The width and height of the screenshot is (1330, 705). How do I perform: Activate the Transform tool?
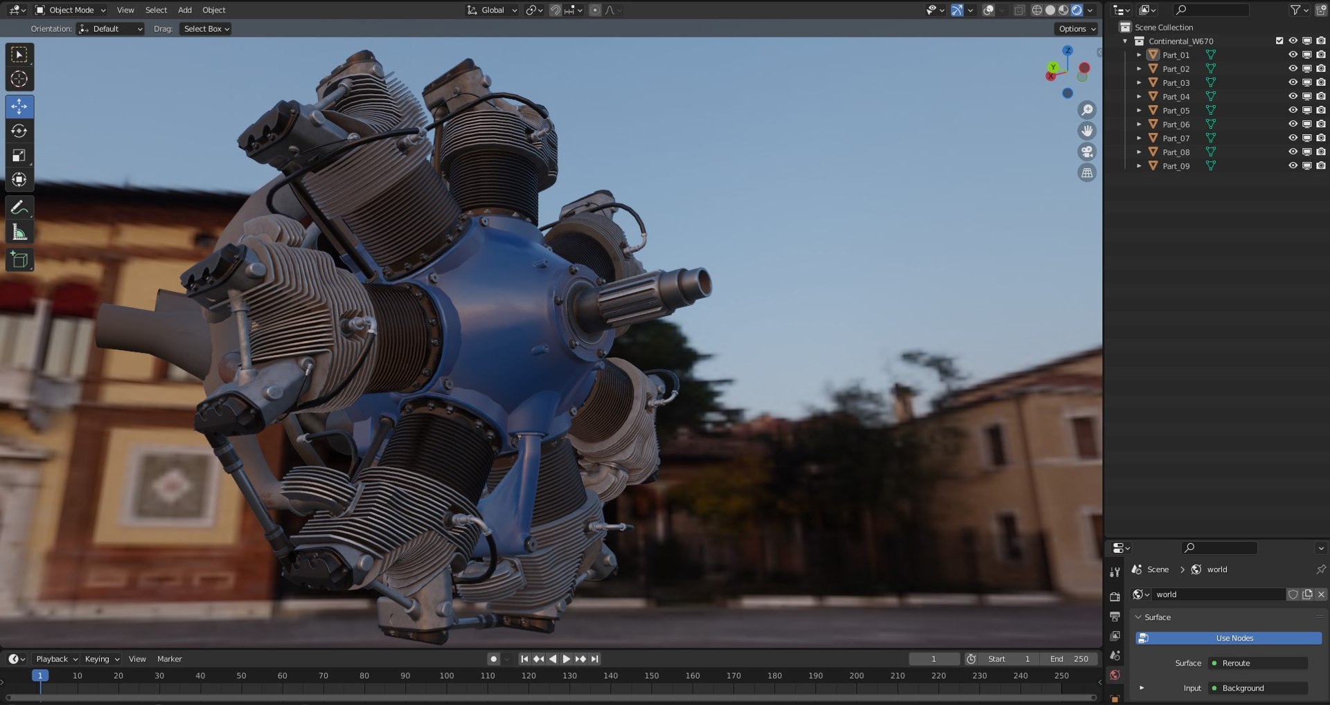click(19, 179)
